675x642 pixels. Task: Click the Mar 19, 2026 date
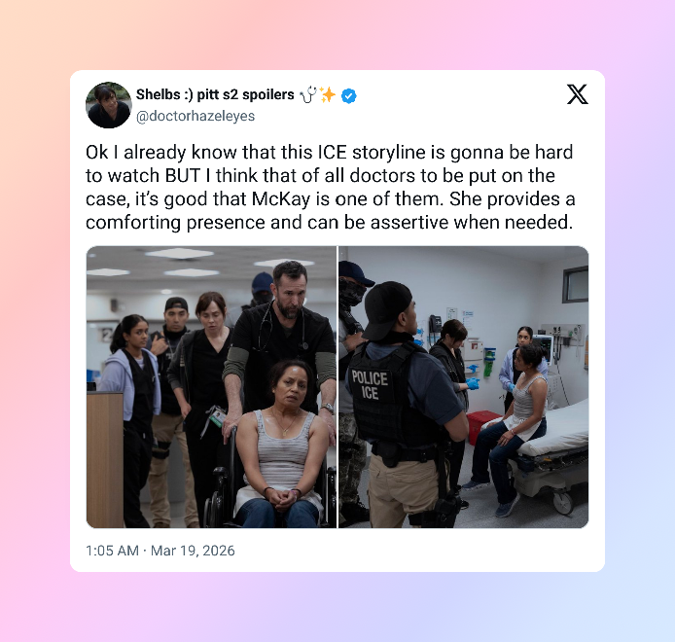pos(193,551)
